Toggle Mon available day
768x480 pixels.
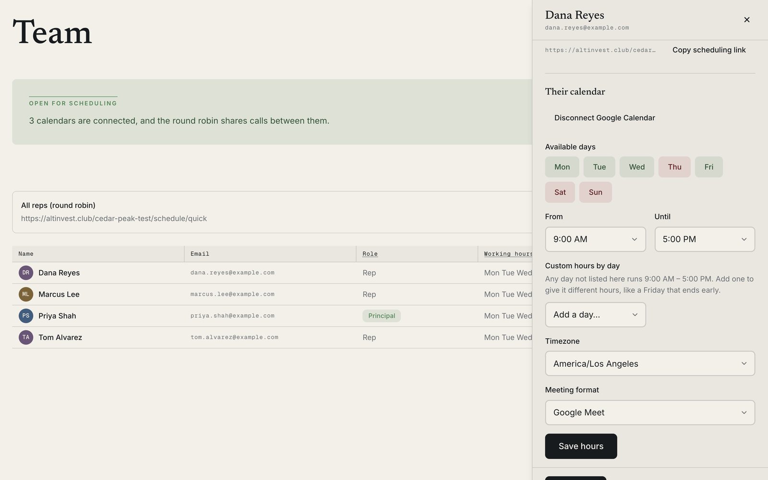562,167
